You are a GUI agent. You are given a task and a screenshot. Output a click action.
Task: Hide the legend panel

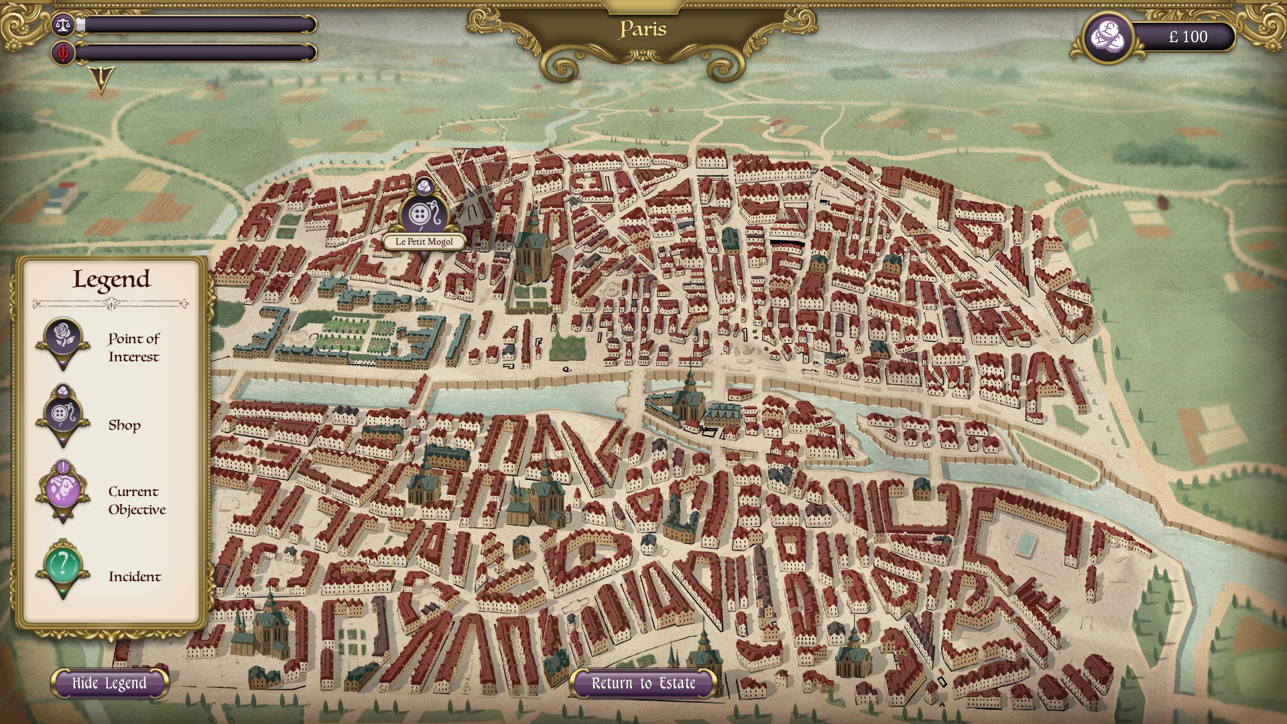(x=109, y=684)
